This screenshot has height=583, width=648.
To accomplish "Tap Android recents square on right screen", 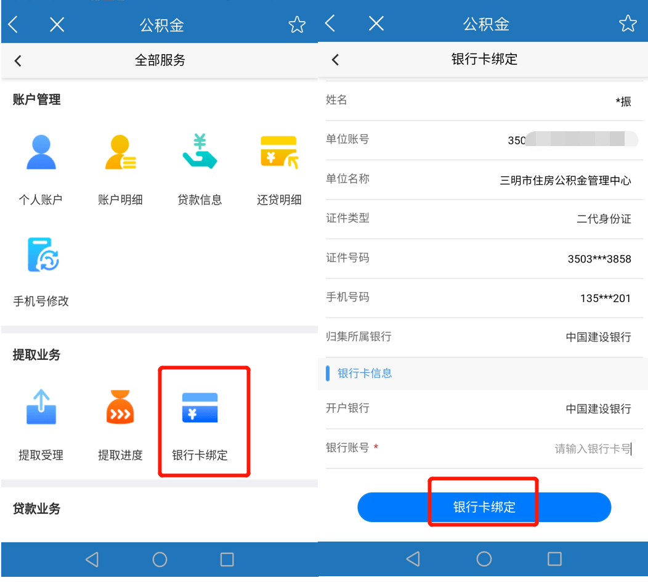I will [x=554, y=558].
